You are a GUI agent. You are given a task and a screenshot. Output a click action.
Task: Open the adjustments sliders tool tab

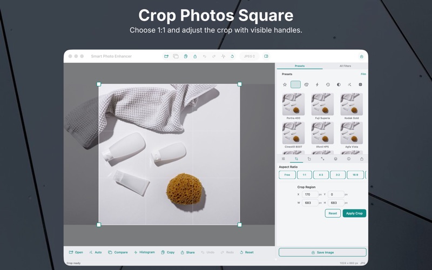283,159
